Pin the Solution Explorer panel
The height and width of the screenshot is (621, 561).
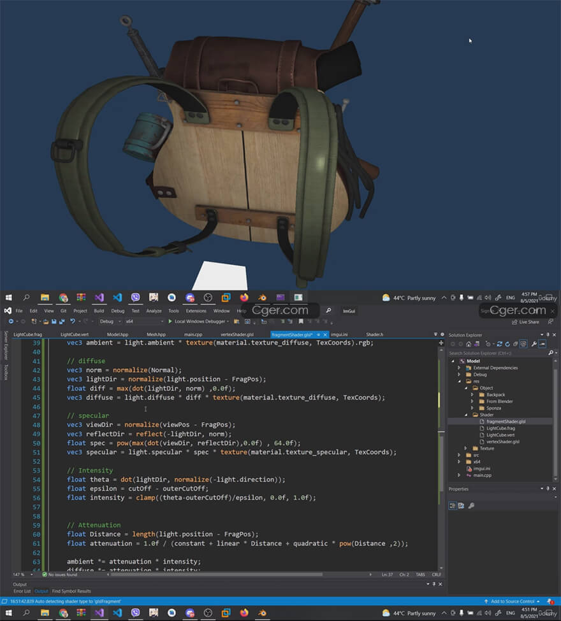tap(548, 335)
